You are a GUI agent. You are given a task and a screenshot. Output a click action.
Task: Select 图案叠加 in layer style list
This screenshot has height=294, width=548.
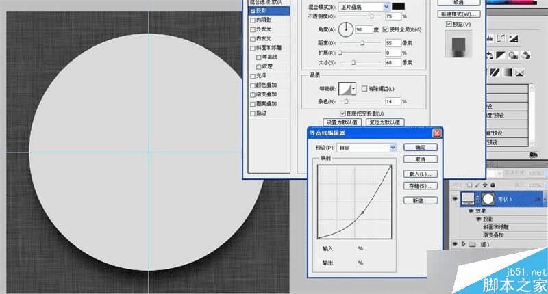click(x=266, y=104)
